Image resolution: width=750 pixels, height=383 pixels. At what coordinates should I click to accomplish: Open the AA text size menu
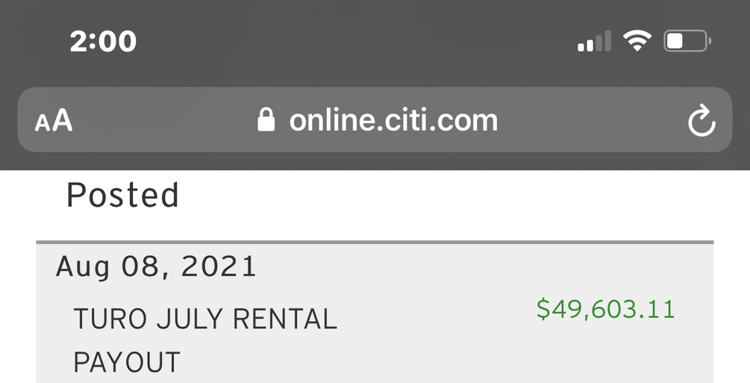click(x=54, y=120)
